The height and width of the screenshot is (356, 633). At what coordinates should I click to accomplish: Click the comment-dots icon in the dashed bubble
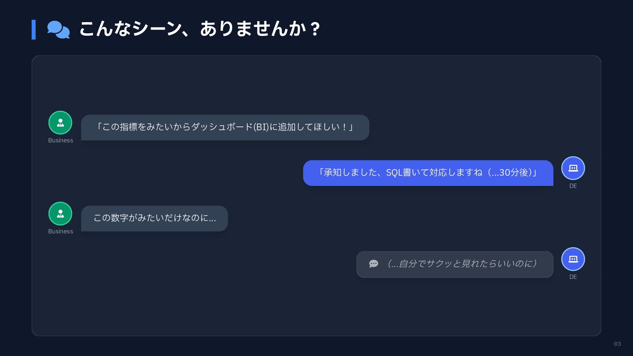coord(374,264)
